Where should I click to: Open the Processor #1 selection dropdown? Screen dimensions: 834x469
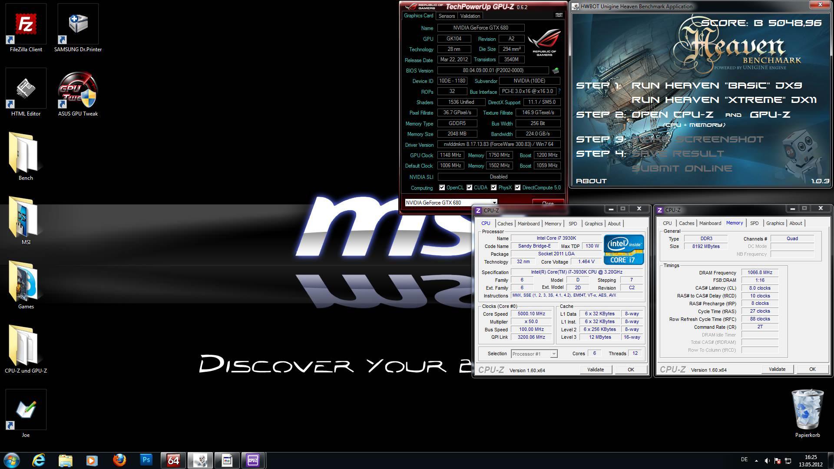[534, 354]
